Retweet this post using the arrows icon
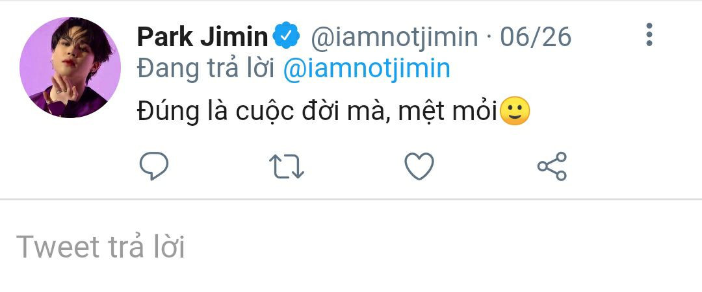 coord(287,166)
